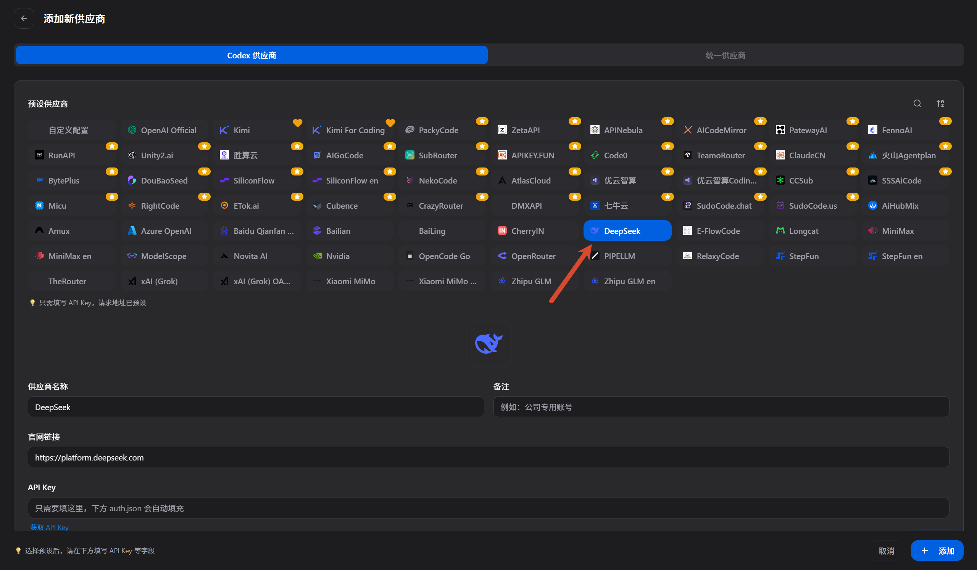The image size is (977, 570).
Task: Click the OpenRouter icon
Action: (x=502, y=256)
